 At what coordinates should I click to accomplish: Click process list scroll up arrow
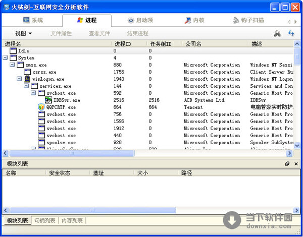pyautogui.click(x=297, y=44)
